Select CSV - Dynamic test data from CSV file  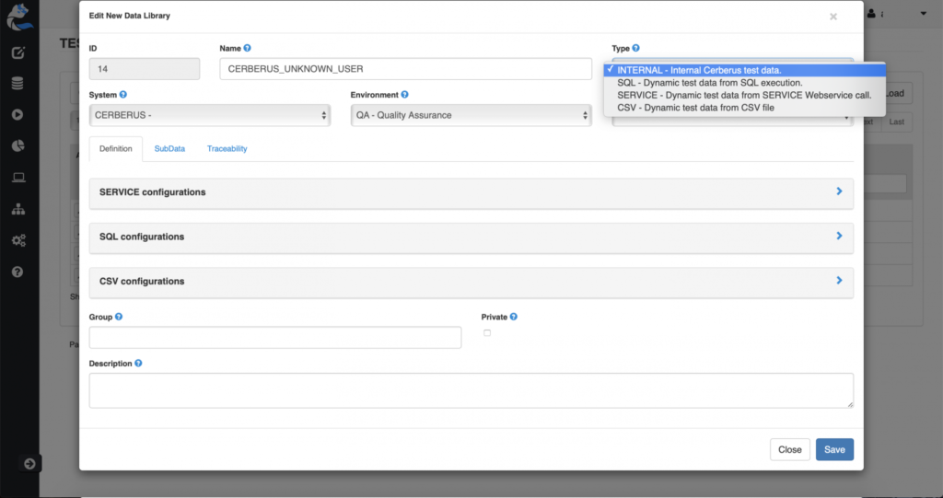(x=744, y=108)
